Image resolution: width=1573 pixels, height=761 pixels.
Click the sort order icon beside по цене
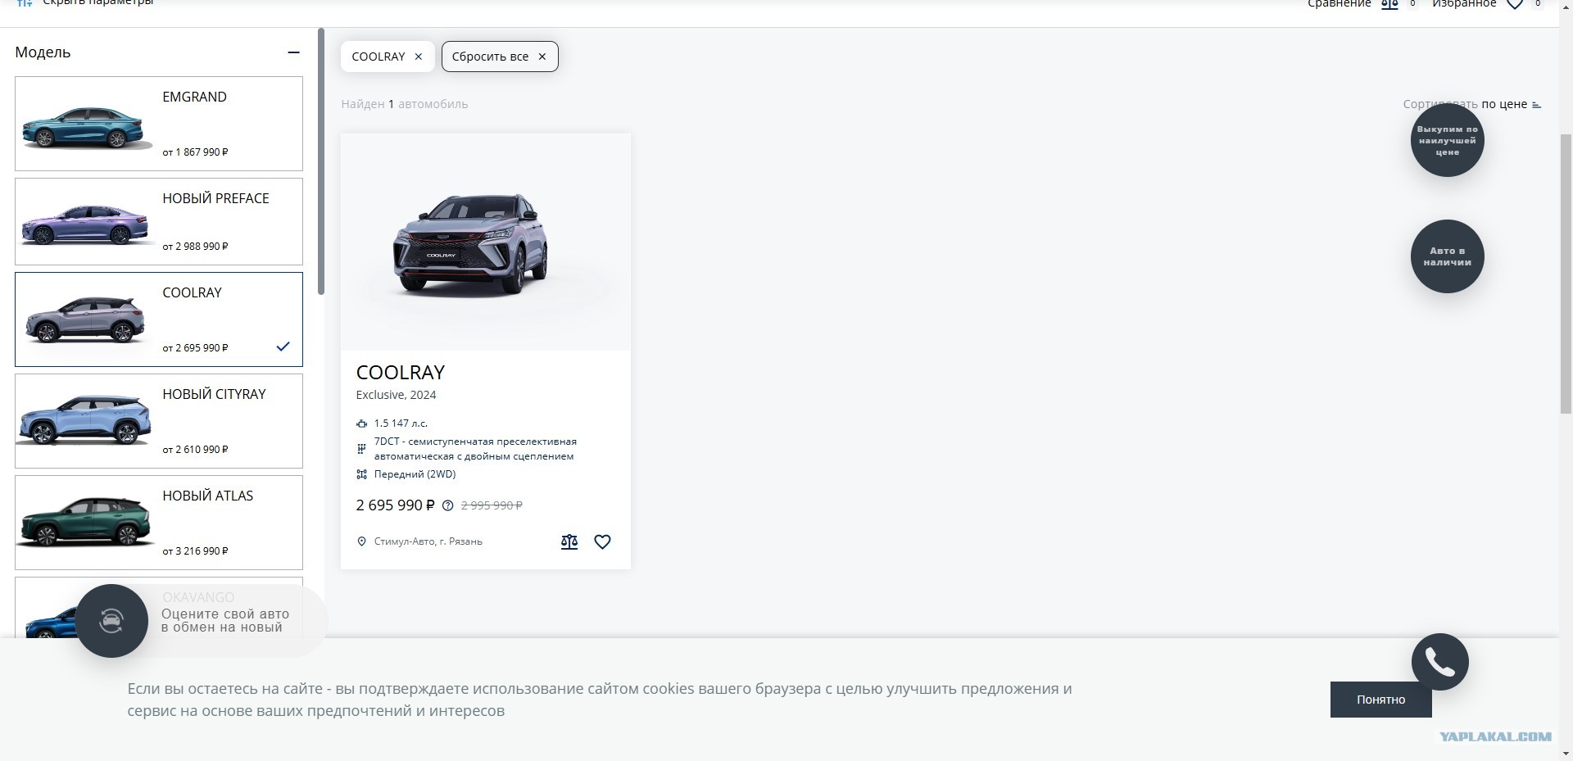pyautogui.click(x=1536, y=105)
